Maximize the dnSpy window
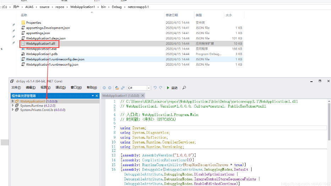Screen dimensions: 331x186 coord(320,81)
